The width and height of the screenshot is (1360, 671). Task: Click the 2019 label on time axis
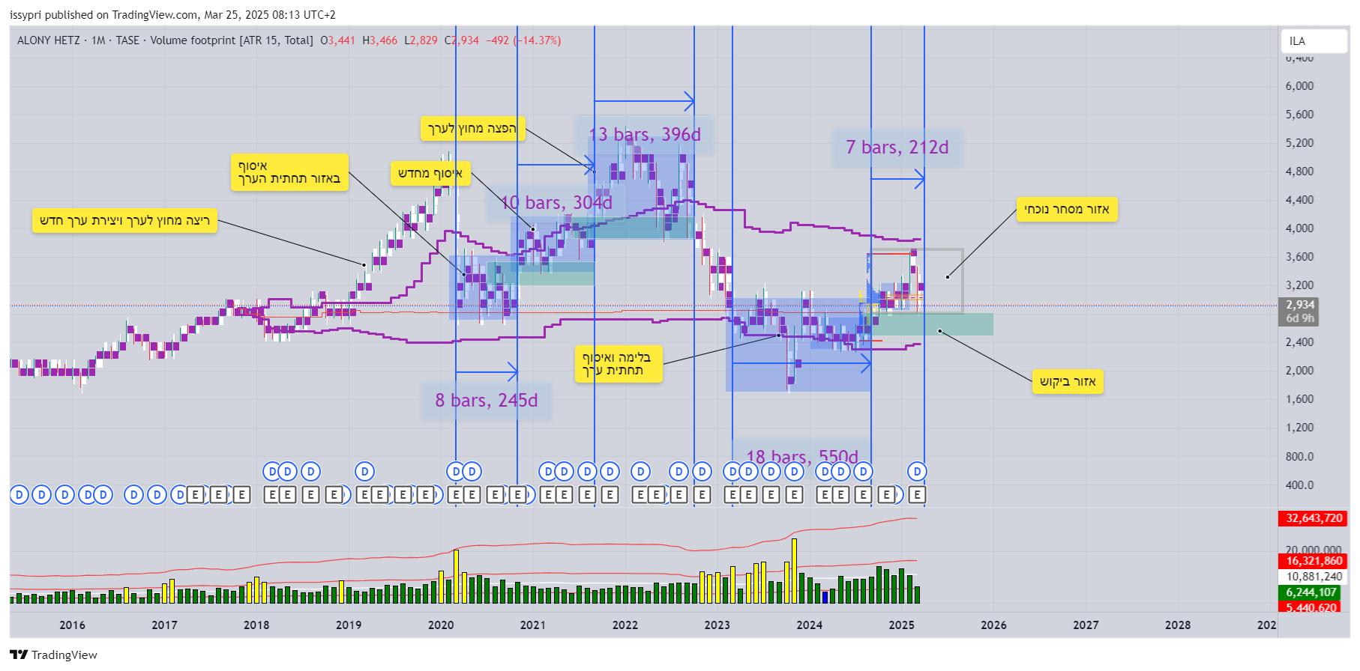click(349, 625)
